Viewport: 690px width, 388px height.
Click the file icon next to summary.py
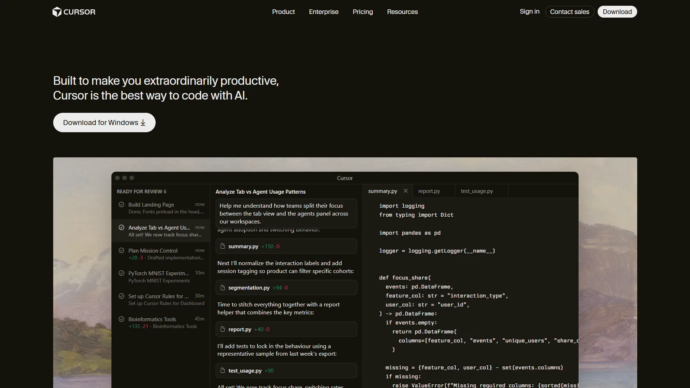click(x=222, y=246)
